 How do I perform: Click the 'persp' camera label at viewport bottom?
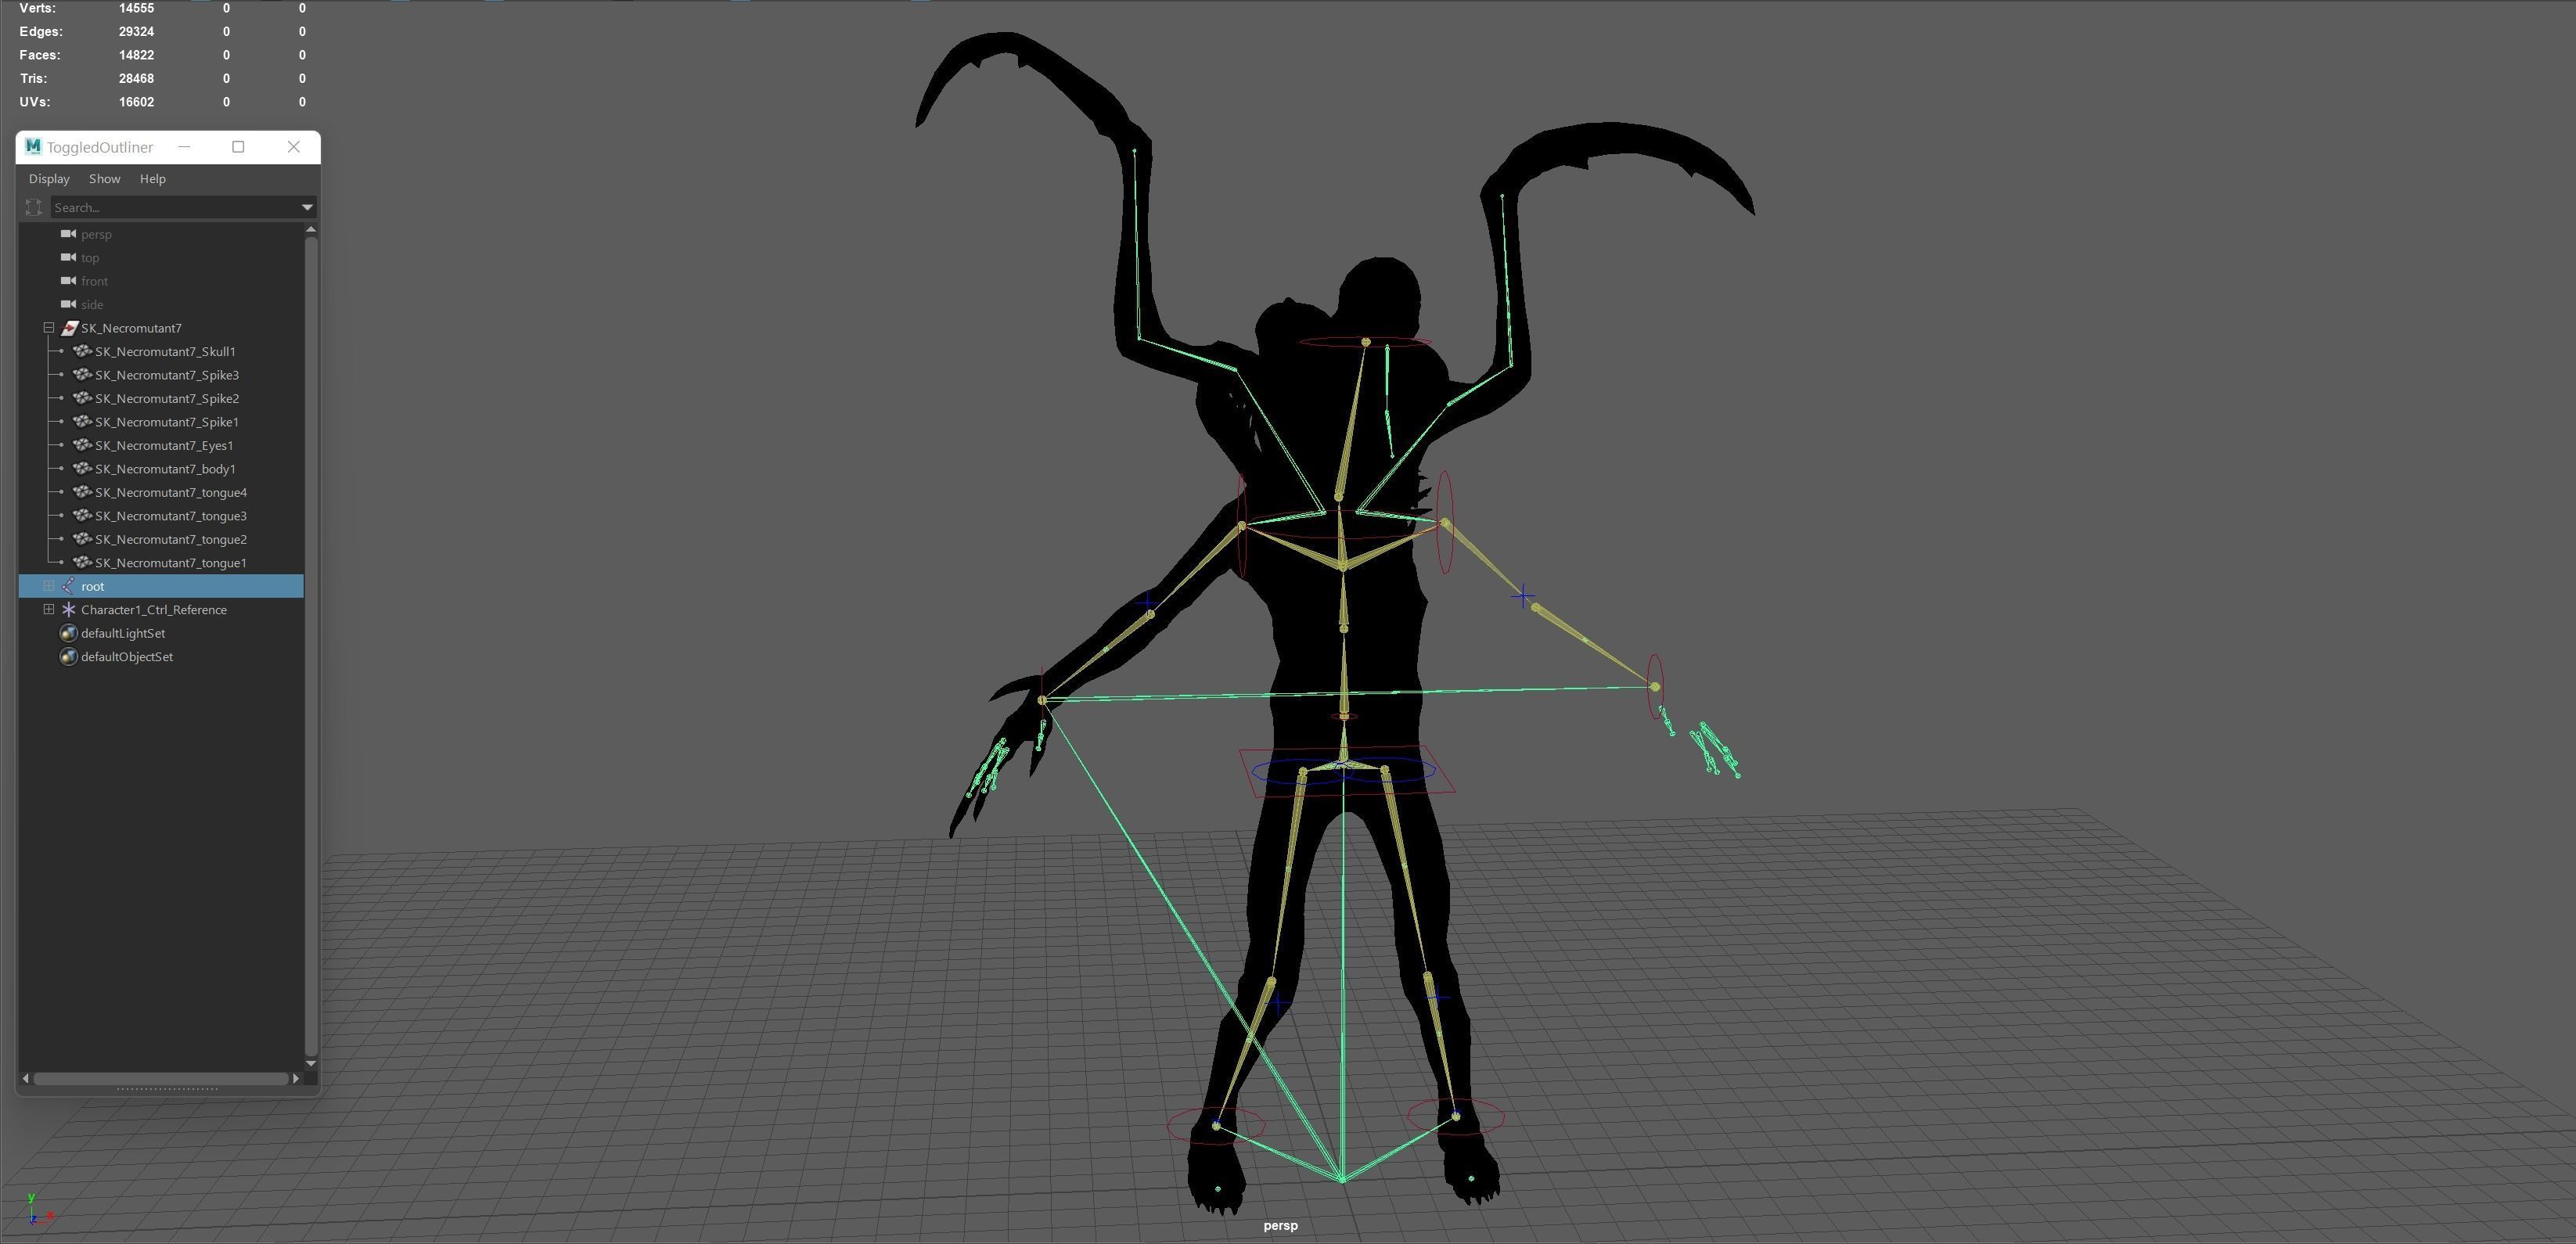1280,1225
